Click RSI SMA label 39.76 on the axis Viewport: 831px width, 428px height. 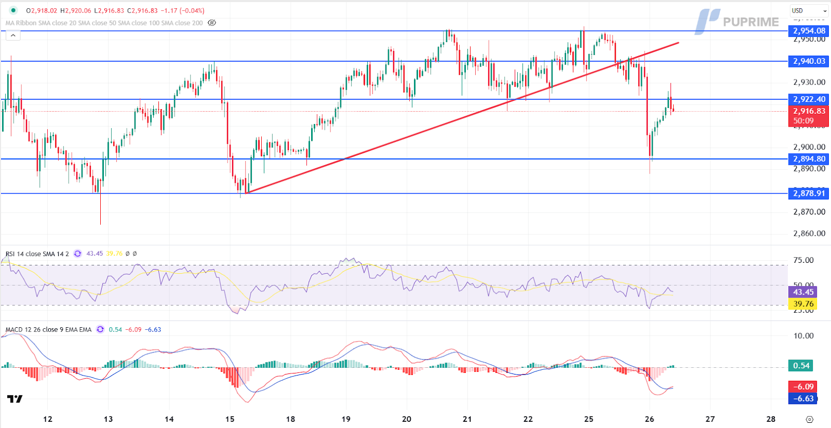click(803, 304)
